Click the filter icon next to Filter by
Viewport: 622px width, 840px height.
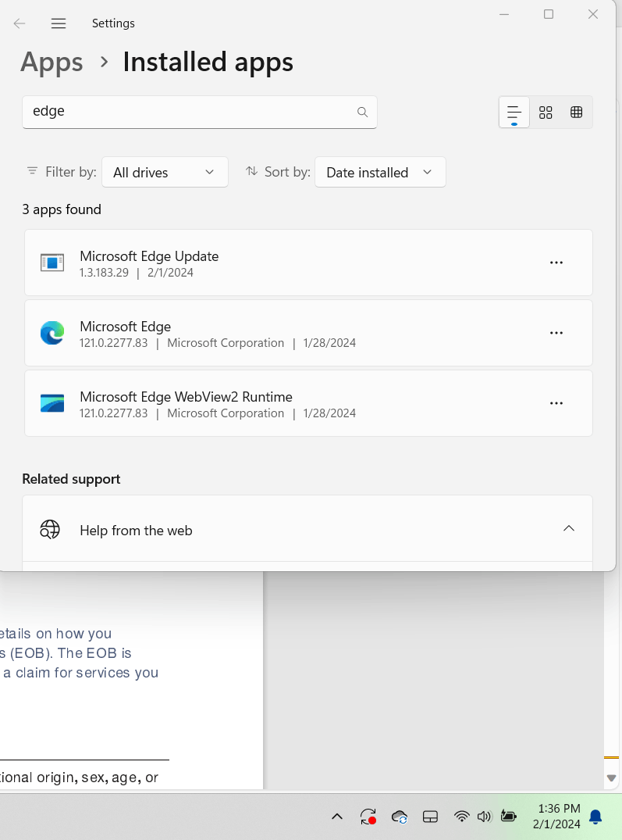coord(32,171)
